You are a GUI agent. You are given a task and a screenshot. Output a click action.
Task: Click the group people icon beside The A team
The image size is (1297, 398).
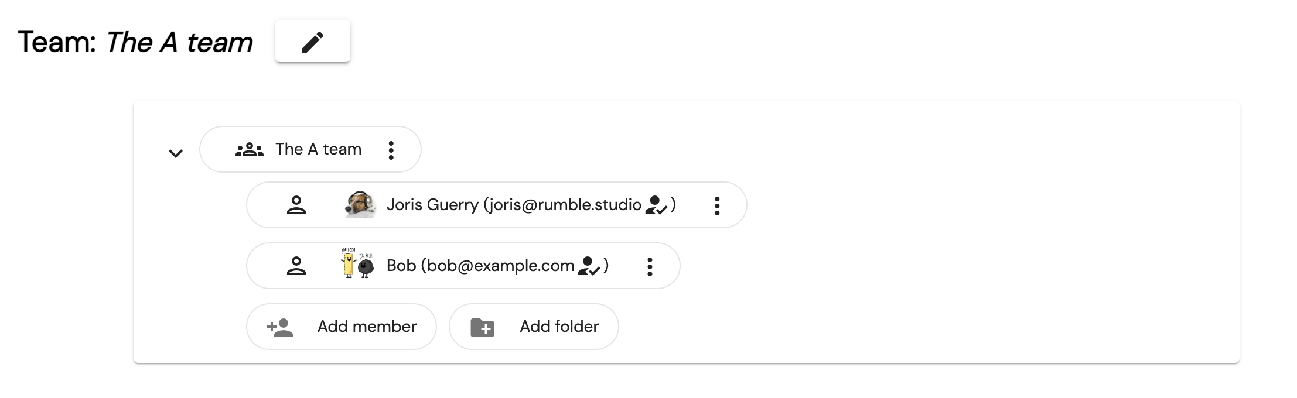click(250, 150)
